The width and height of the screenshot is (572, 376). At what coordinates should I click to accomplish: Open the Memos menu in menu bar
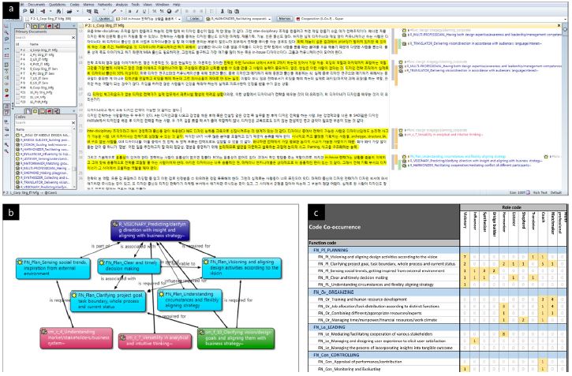pos(88,5)
